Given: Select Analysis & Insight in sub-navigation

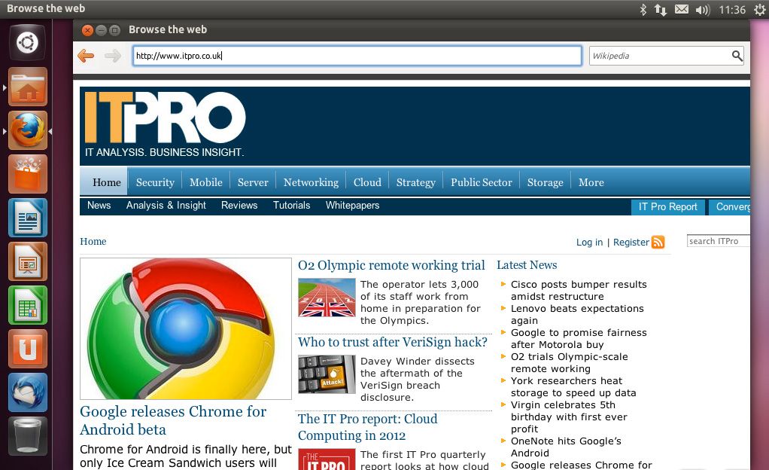Looking at the screenshot, I should [166, 206].
